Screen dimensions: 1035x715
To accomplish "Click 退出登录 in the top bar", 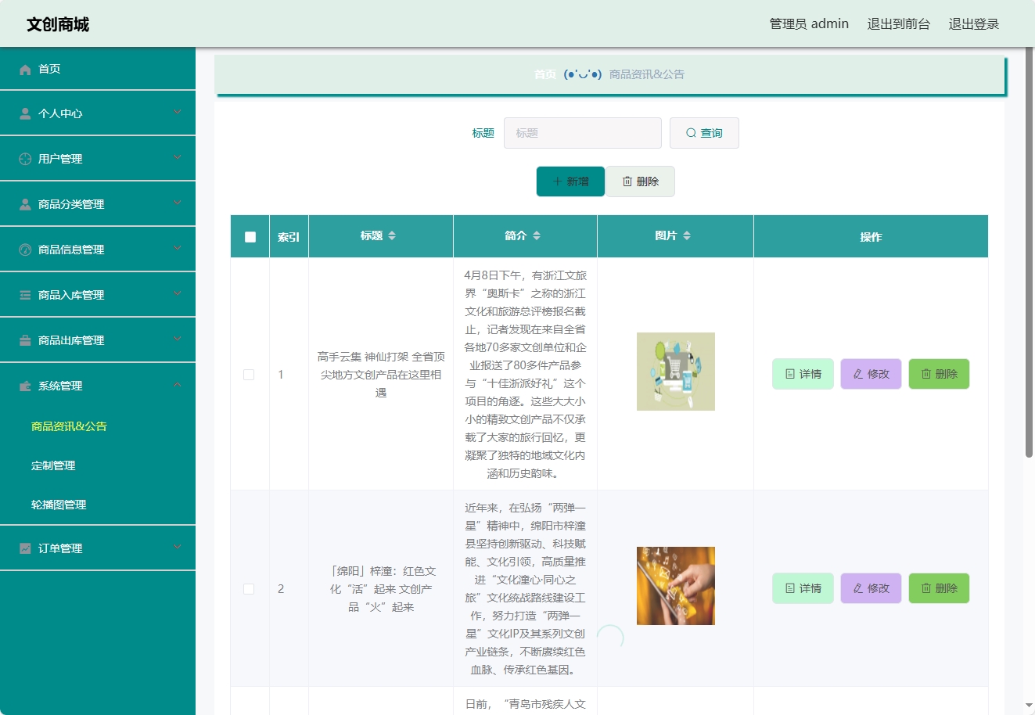I will click(973, 23).
